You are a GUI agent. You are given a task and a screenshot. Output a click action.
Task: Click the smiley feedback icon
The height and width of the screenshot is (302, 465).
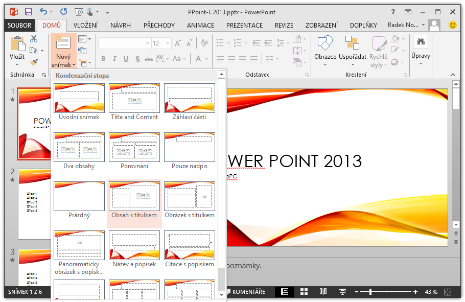click(453, 25)
